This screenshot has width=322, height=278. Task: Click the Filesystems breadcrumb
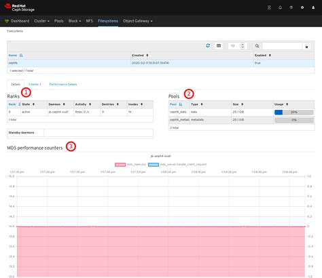[15, 31]
